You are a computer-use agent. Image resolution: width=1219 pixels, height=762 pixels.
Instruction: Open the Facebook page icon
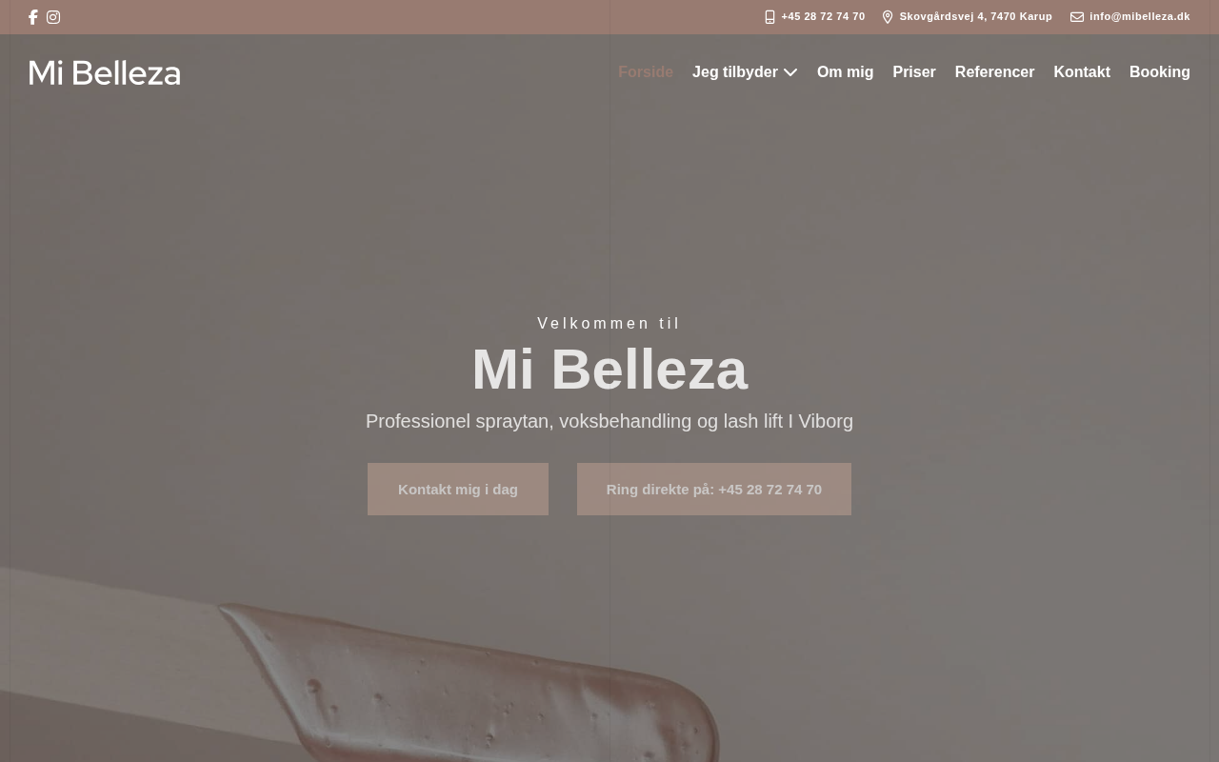[x=33, y=17]
